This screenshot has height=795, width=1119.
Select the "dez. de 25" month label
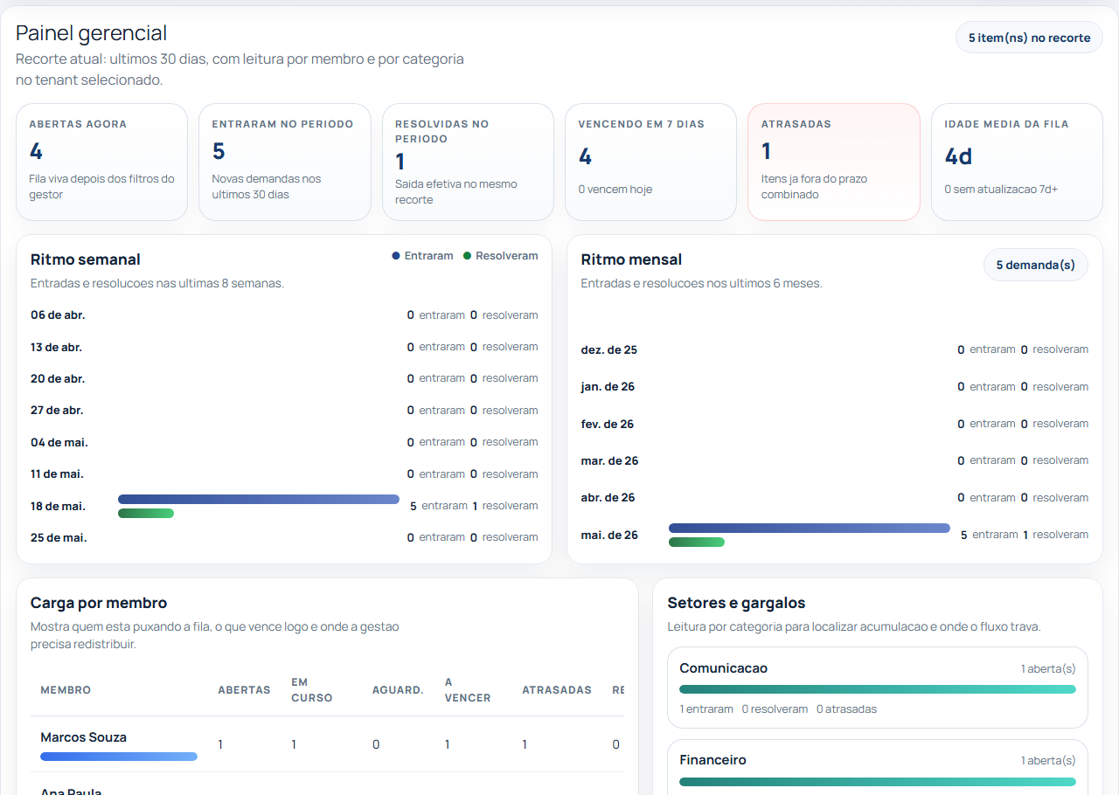coord(609,349)
